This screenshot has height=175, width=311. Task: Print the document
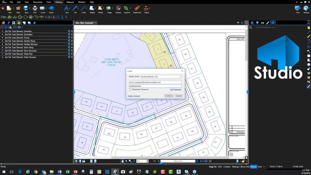(x=35, y=9)
